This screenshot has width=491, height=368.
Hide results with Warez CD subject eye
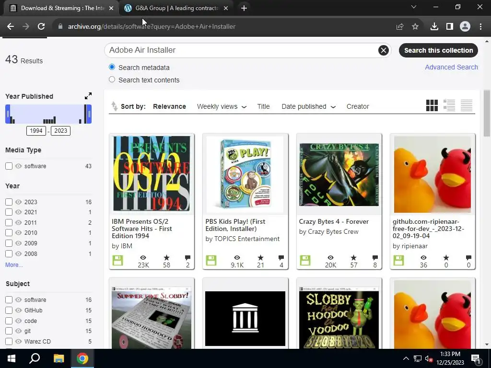[19, 341]
